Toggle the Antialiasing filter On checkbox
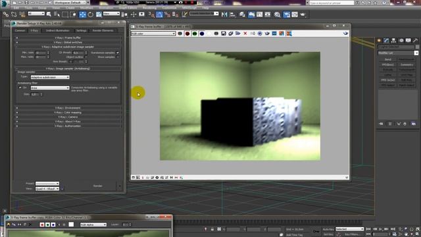This screenshot has height=237, width=421. tap(20, 88)
